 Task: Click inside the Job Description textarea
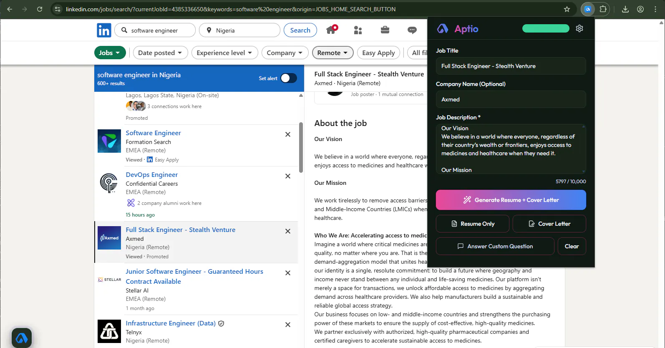pos(511,149)
